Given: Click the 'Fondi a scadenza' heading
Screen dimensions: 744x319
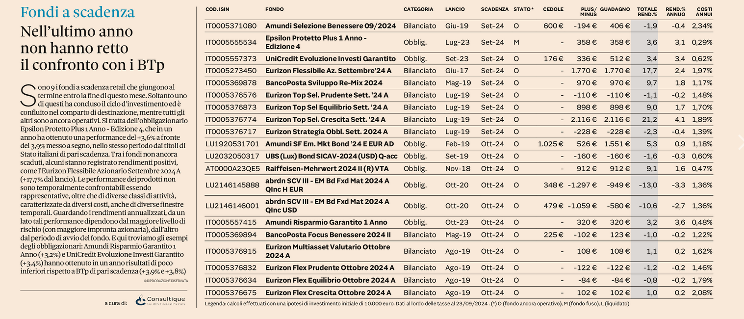Looking at the screenshot, I should [x=77, y=12].
